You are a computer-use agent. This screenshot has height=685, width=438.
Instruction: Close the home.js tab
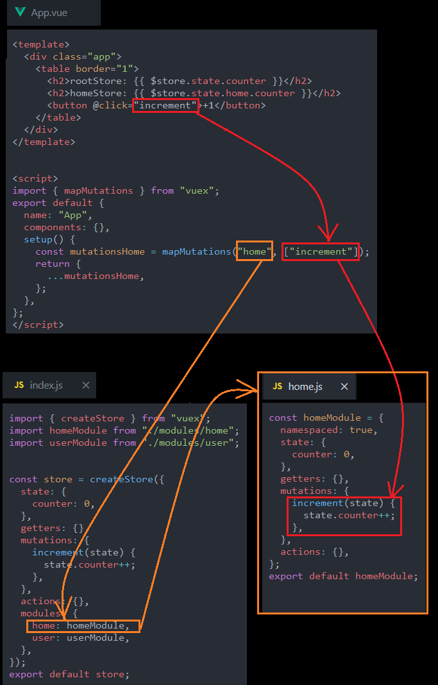pyautogui.click(x=344, y=386)
